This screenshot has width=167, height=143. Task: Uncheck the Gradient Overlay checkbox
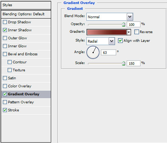coord(5,94)
